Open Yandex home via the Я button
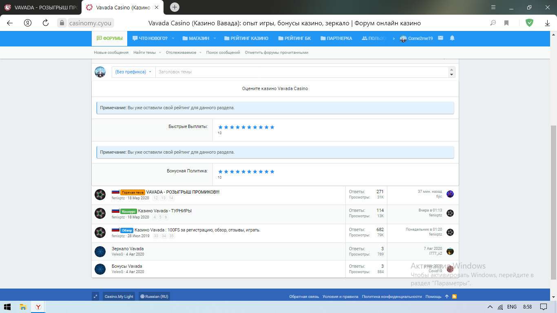Image resolution: width=557 pixels, height=313 pixels. click(28, 23)
